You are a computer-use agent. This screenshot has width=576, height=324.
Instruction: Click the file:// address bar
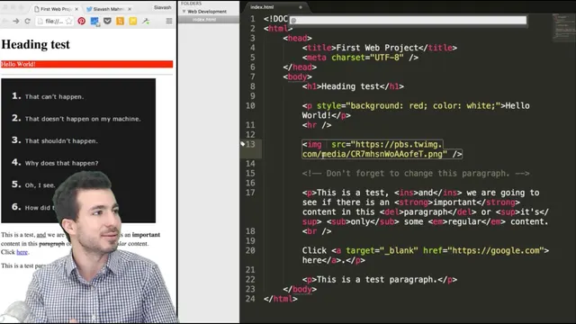tap(54, 22)
